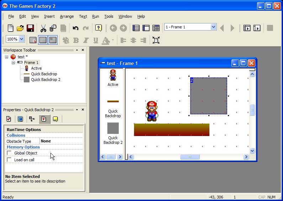Image resolution: width=283 pixels, height=201 pixels.
Task: Open the File menu
Action: tap(11, 16)
